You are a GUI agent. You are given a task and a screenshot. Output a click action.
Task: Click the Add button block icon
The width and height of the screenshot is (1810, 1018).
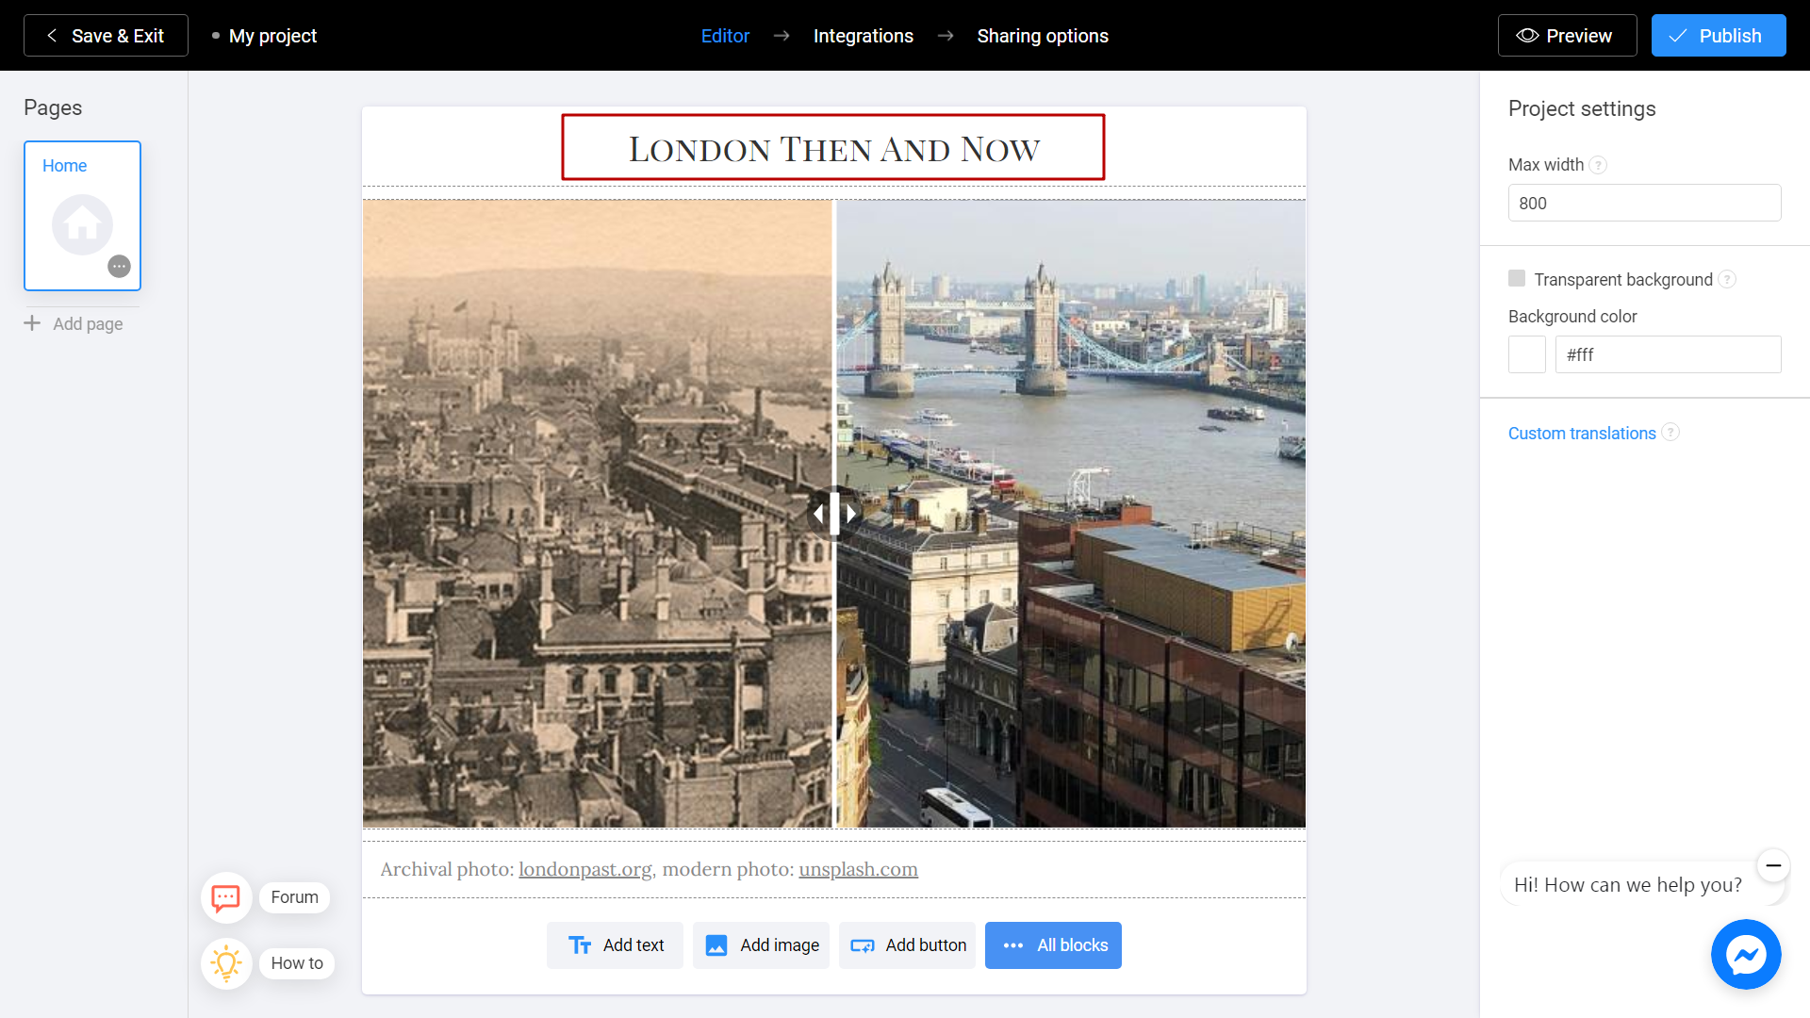pos(863,944)
